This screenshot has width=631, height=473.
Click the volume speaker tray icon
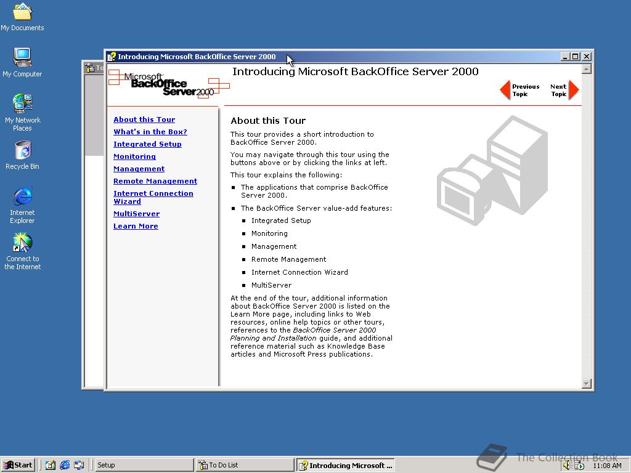[x=567, y=466]
